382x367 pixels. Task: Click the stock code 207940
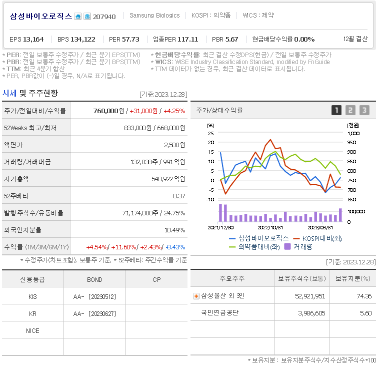pos(104,17)
